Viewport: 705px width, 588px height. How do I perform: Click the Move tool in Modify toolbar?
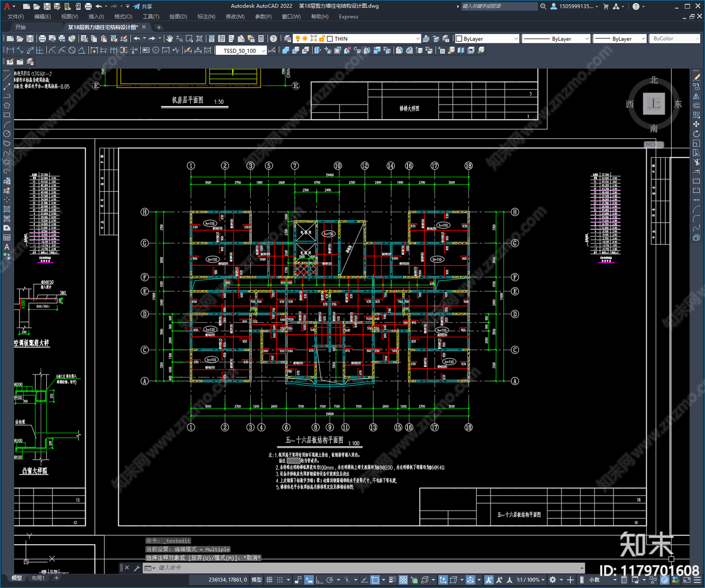[696, 124]
